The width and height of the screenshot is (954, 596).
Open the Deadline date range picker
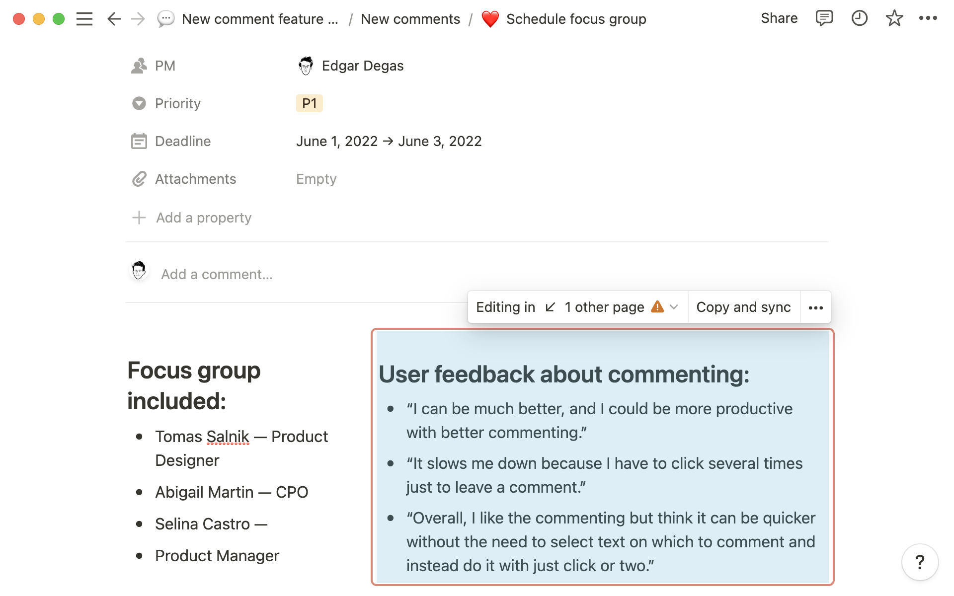[389, 141]
